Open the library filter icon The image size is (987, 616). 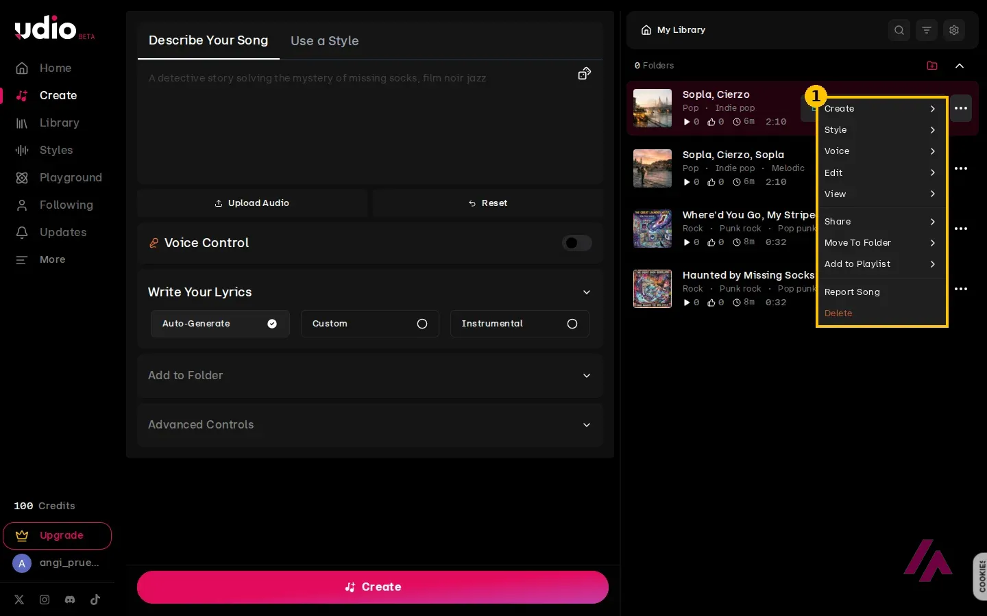pos(927,30)
